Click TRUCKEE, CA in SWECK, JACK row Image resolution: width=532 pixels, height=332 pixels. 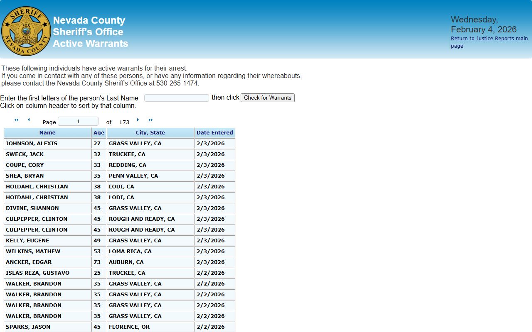tap(150, 154)
